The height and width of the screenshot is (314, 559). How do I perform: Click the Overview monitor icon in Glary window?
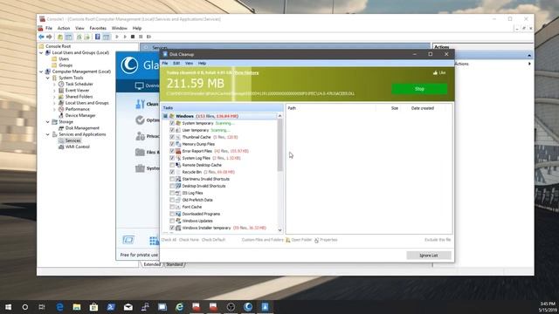point(139,85)
